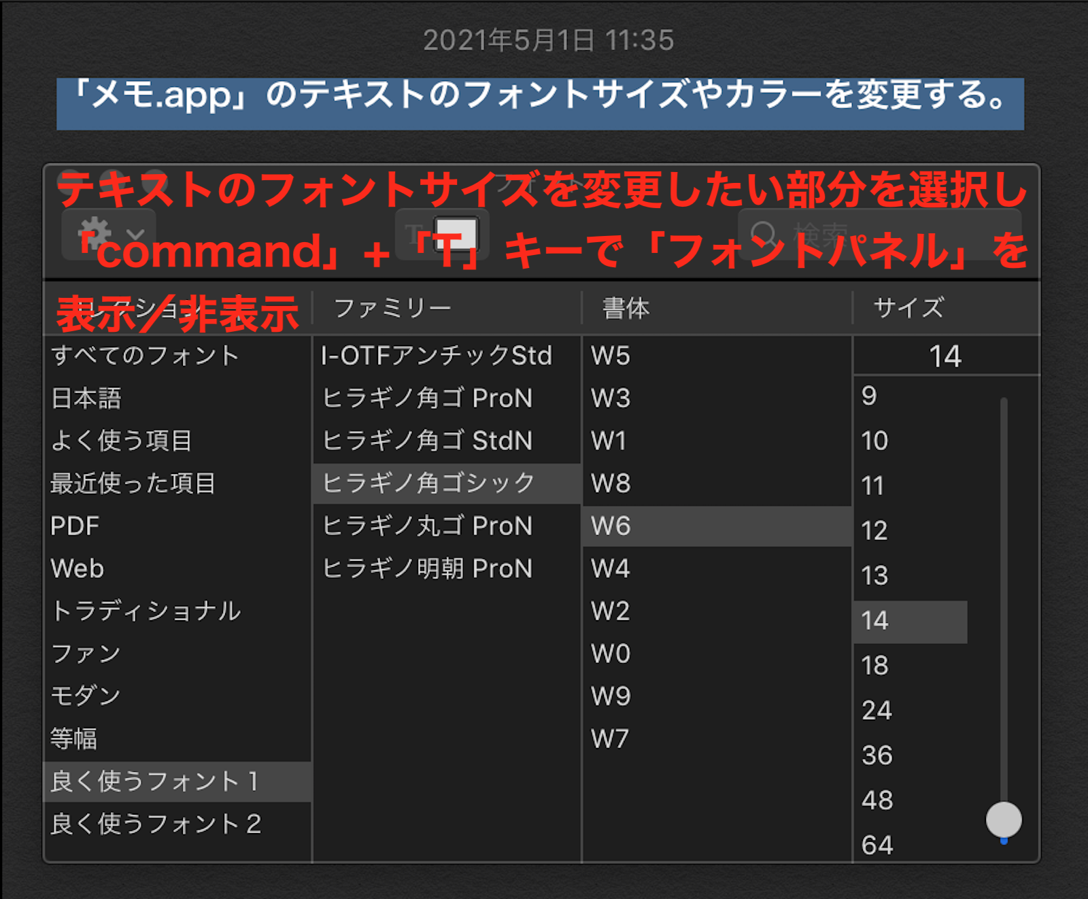Open the gear action menu in font panel
The image size is (1088, 899).
[x=109, y=235]
